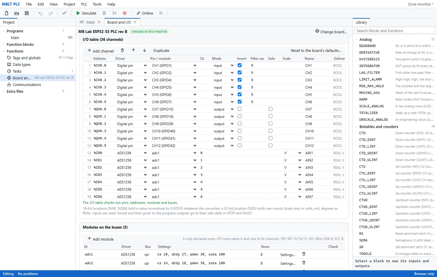Open the PLC menu

(84, 4)
